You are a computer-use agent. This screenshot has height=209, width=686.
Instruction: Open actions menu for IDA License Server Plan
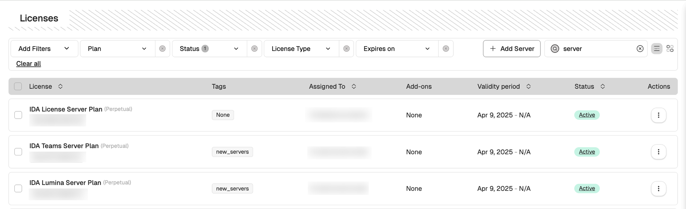(659, 115)
